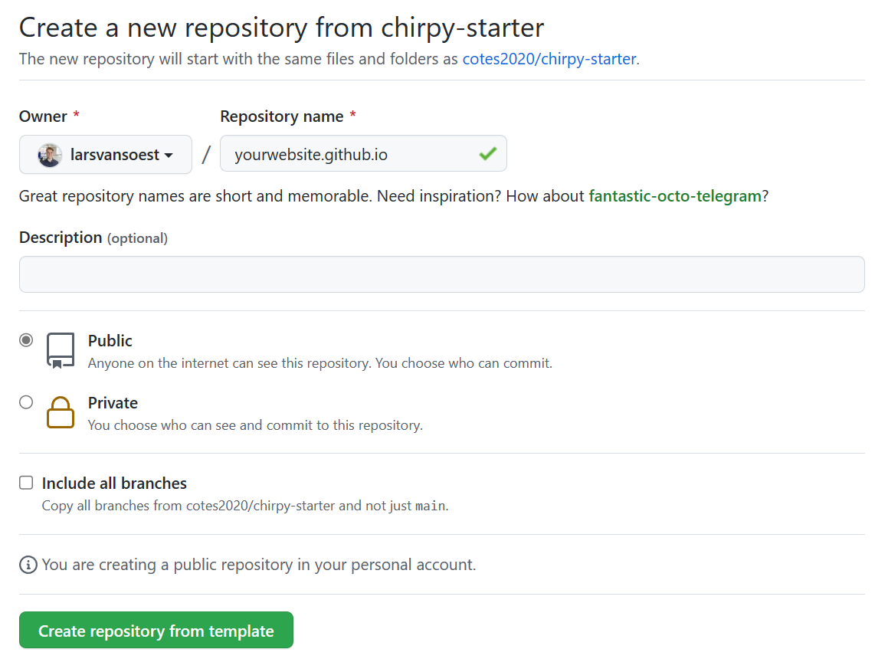888x672 pixels.
Task: Click the Public repository book icon
Action: tap(60, 349)
